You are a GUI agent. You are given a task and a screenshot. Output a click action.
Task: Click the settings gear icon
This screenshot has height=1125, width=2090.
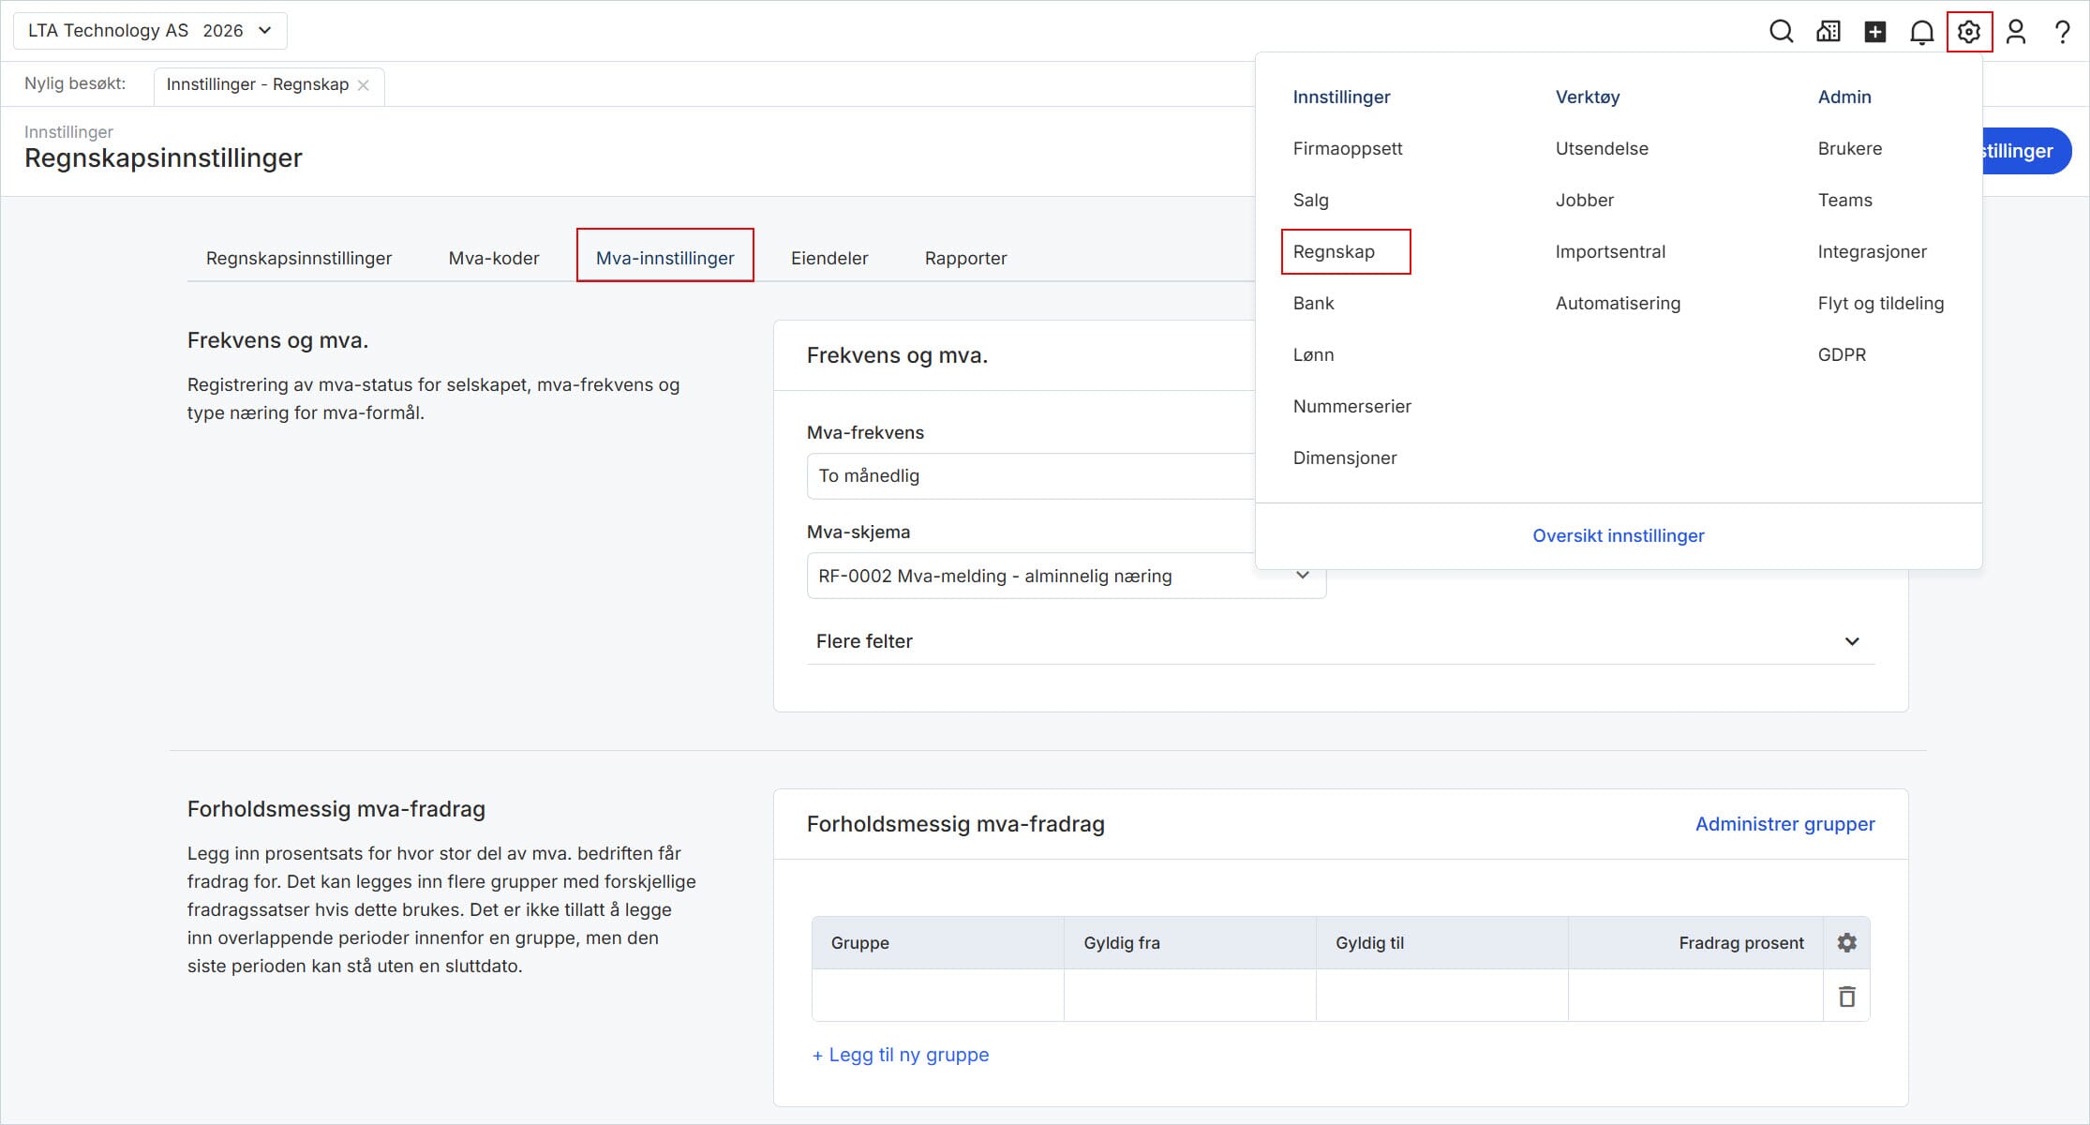click(1969, 32)
